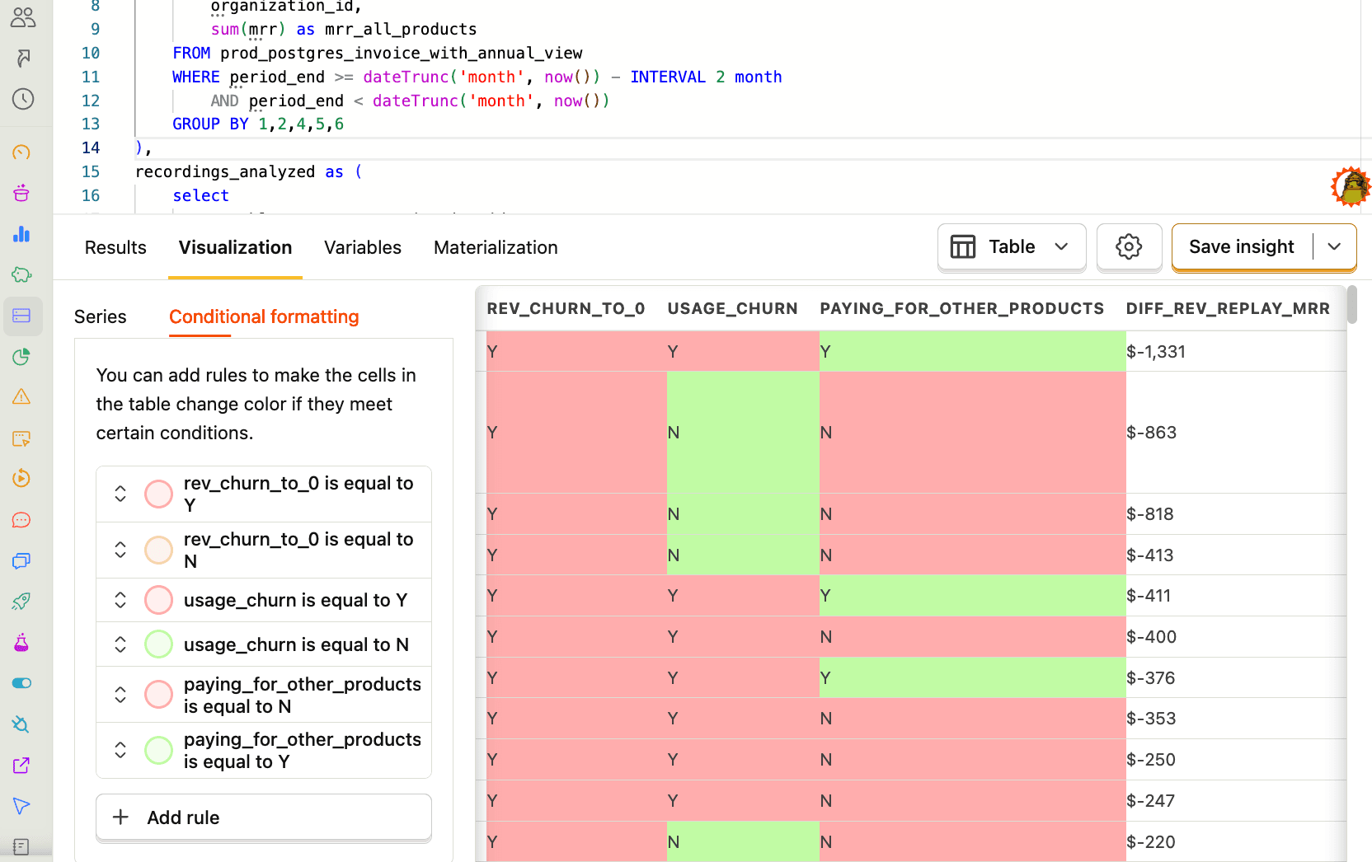Open the Heatmaps cursor-window icon
This screenshot has width=1372, height=862.
(22, 438)
